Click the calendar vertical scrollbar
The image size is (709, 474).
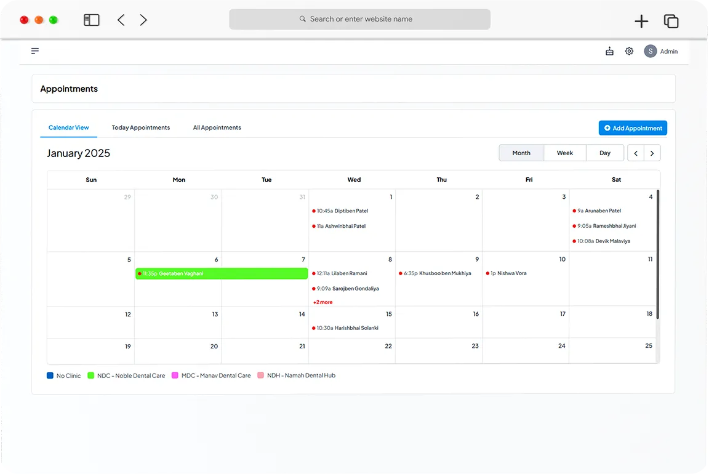point(658,254)
